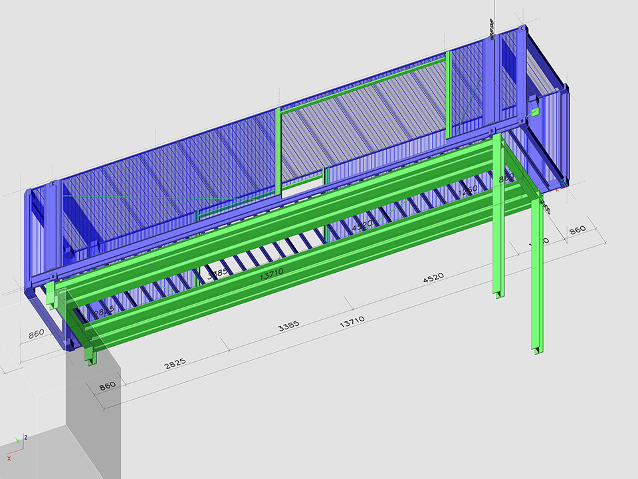Click the 860 dimension at the far right
This screenshot has width=638, height=479.
tap(578, 229)
